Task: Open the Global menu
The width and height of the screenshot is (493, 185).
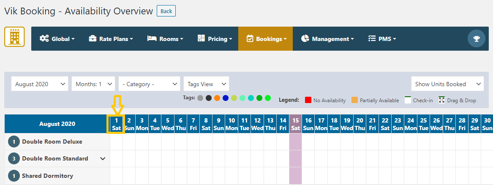Action: [57, 39]
